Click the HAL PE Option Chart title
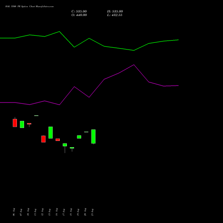The image size is (223, 223). click(29, 7)
